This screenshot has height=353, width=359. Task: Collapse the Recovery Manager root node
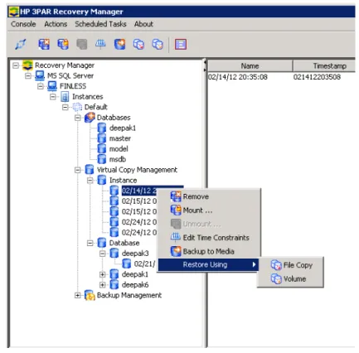(x=16, y=65)
